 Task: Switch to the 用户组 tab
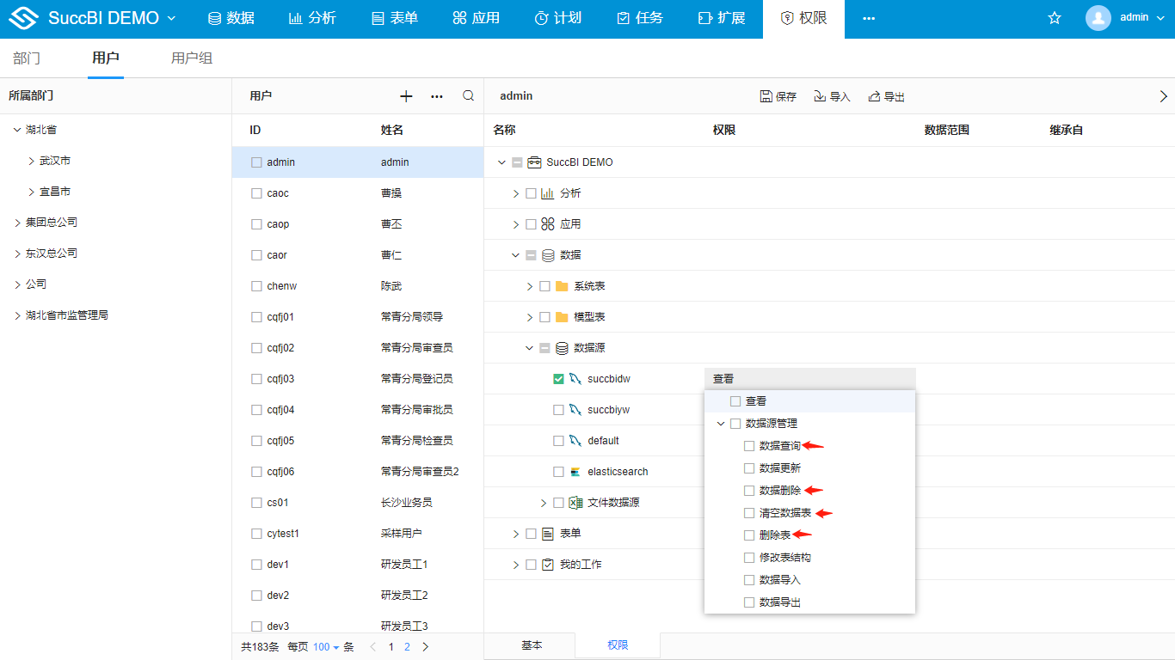click(x=192, y=58)
